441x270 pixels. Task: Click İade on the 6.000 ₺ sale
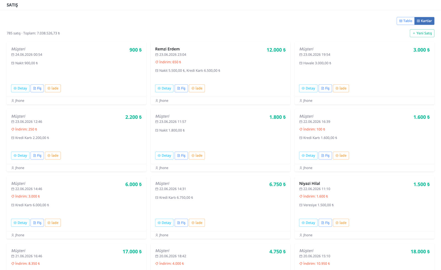[53, 223]
